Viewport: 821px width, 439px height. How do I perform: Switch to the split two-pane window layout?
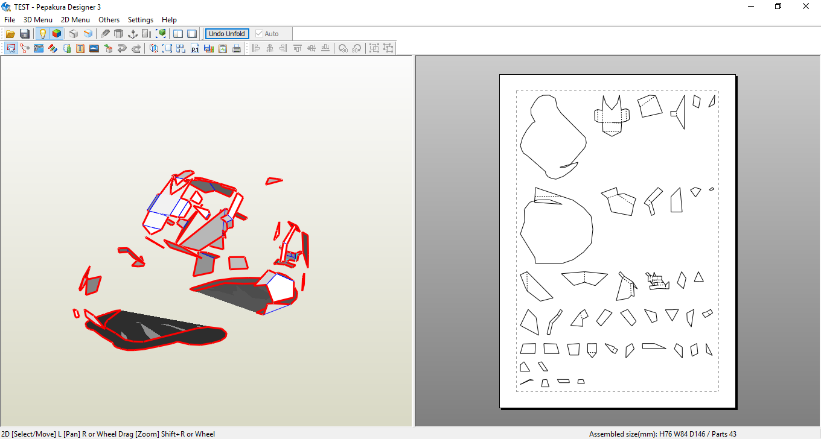click(178, 34)
